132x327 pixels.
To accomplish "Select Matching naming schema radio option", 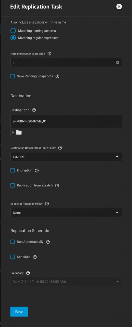I will click(x=13, y=31).
